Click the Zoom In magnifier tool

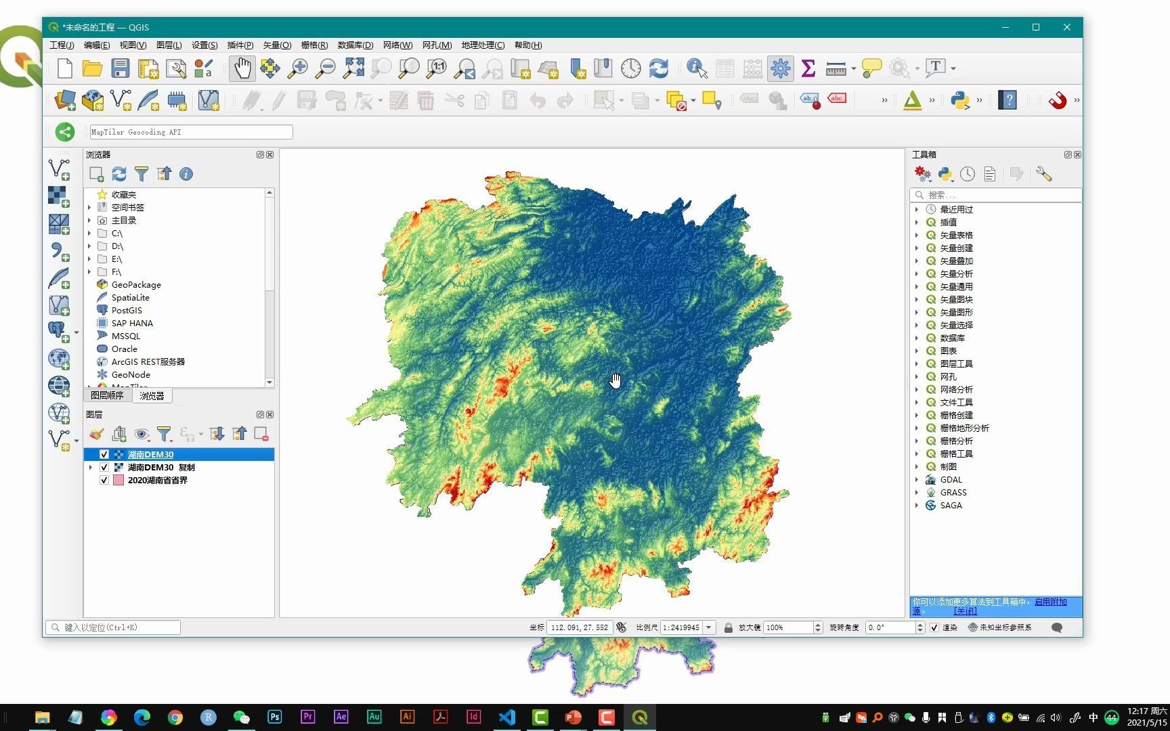(x=297, y=68)
